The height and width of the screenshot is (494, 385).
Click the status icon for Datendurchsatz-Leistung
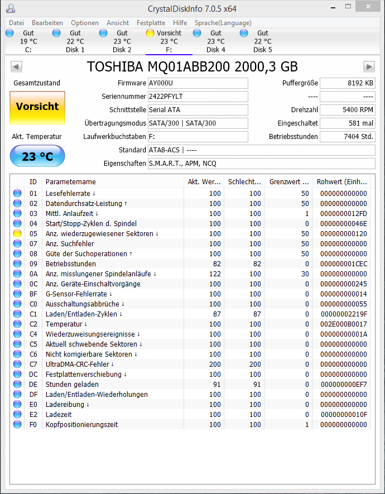(x=17, y=203)
